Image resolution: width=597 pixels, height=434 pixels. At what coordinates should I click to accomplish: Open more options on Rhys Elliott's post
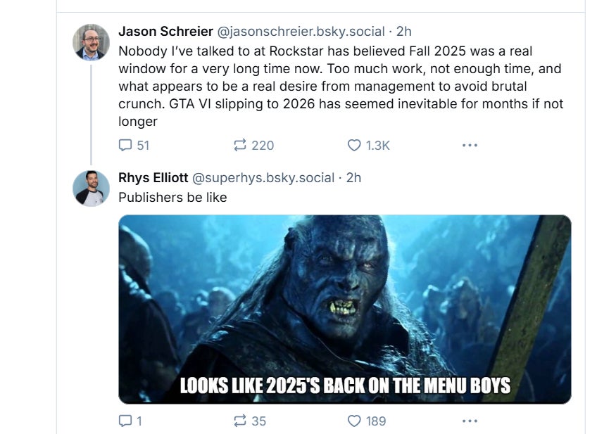[470, 421]
